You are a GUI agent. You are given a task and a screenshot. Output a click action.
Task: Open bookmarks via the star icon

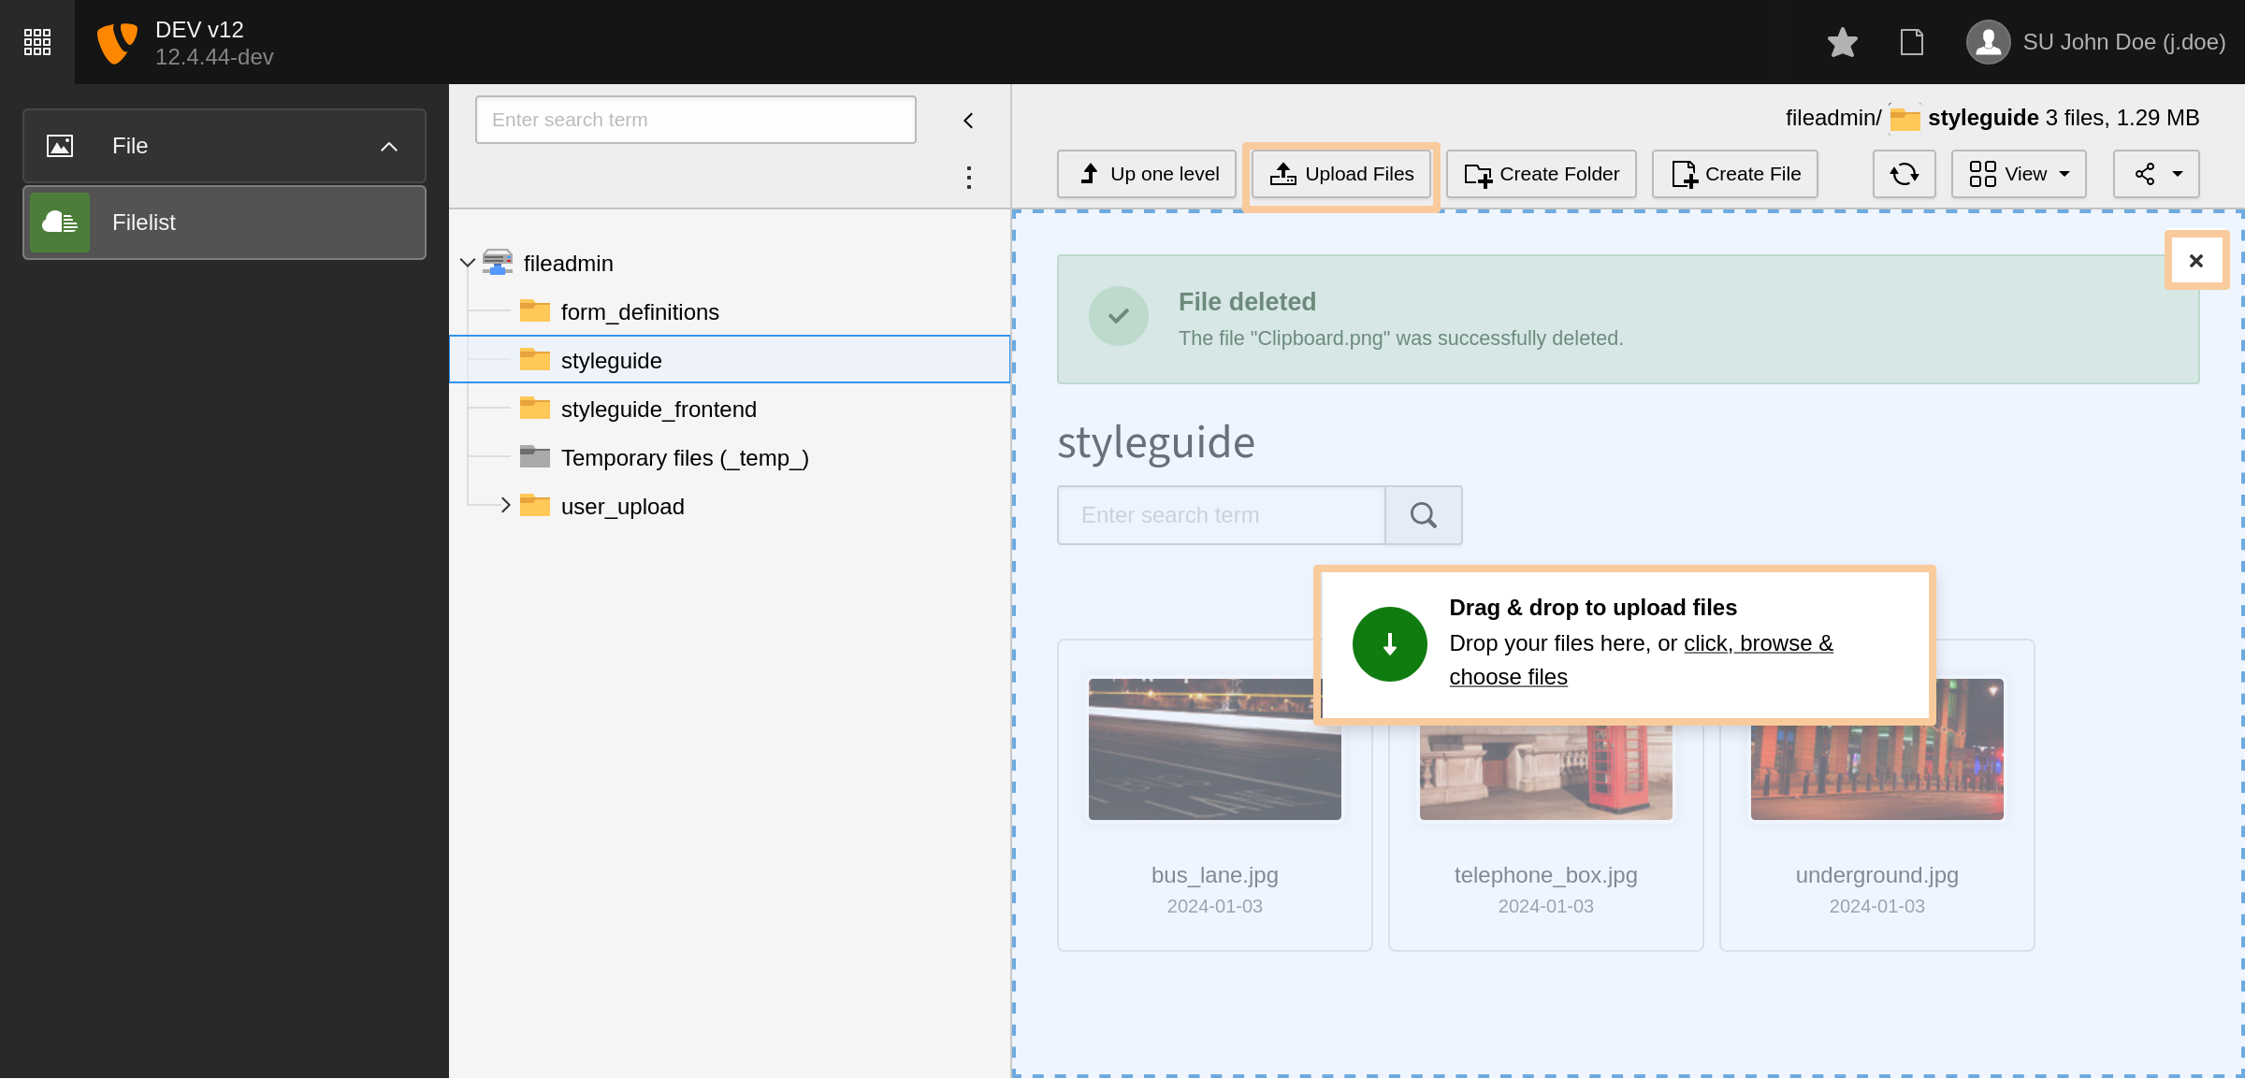coord(1840,42)
